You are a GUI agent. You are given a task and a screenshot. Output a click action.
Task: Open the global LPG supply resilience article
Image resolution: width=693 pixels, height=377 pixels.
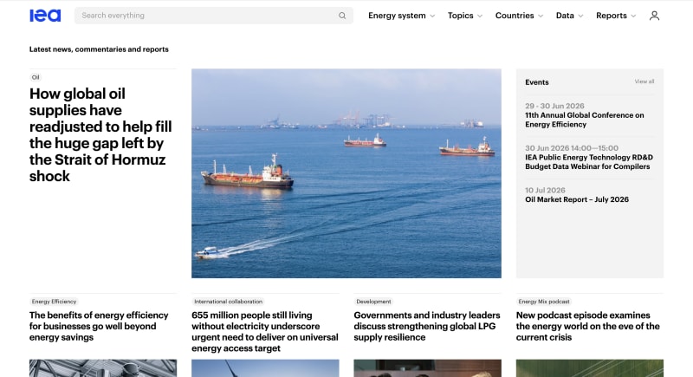pos(427,326)
